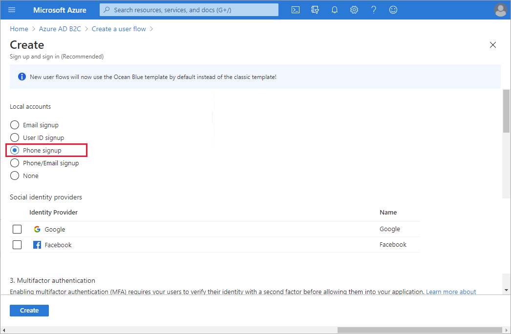Screen dimensions: 511x334
Task: Close the Create pane with X
Action: point(493,45)
